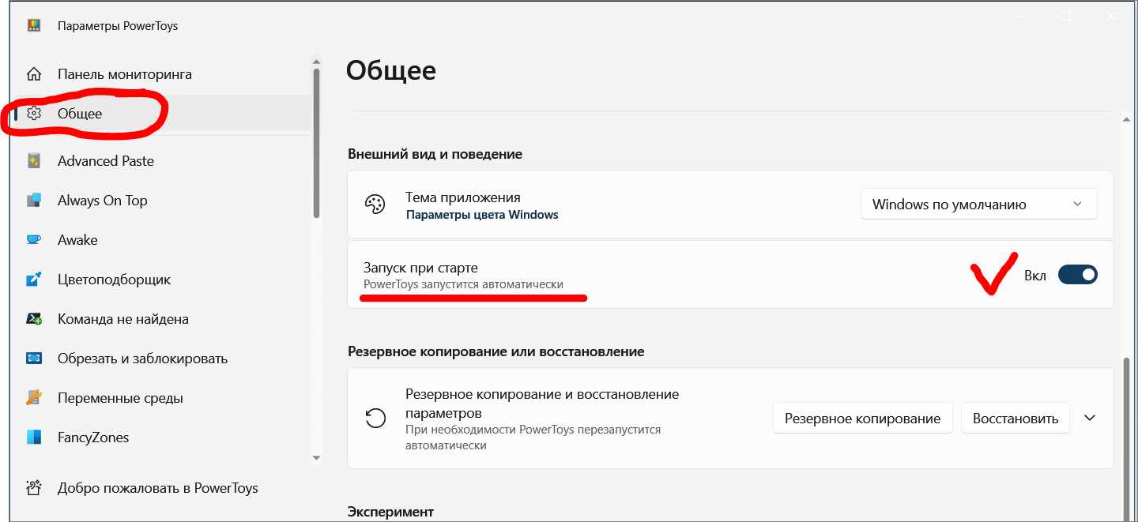This screenshot has width=1138, height=522.
Task: Click the Переменные среды icon
Action: (x=34, y=398)
